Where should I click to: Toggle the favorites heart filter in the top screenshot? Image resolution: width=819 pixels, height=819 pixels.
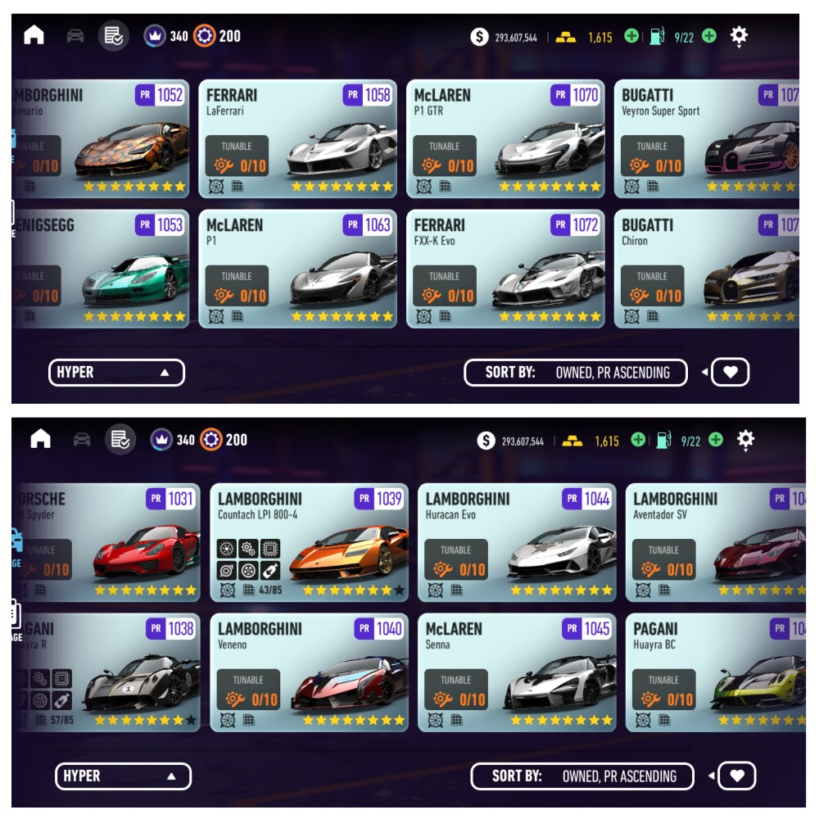pyautogui.click(x=731, y=373)
